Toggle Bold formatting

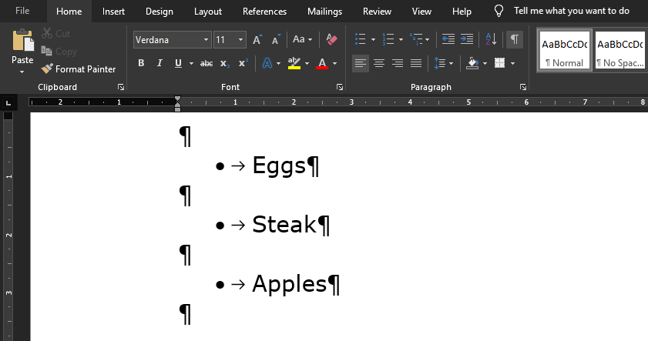point(141,63)
